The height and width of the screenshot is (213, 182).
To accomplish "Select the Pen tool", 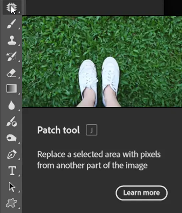I will point(12,154).
